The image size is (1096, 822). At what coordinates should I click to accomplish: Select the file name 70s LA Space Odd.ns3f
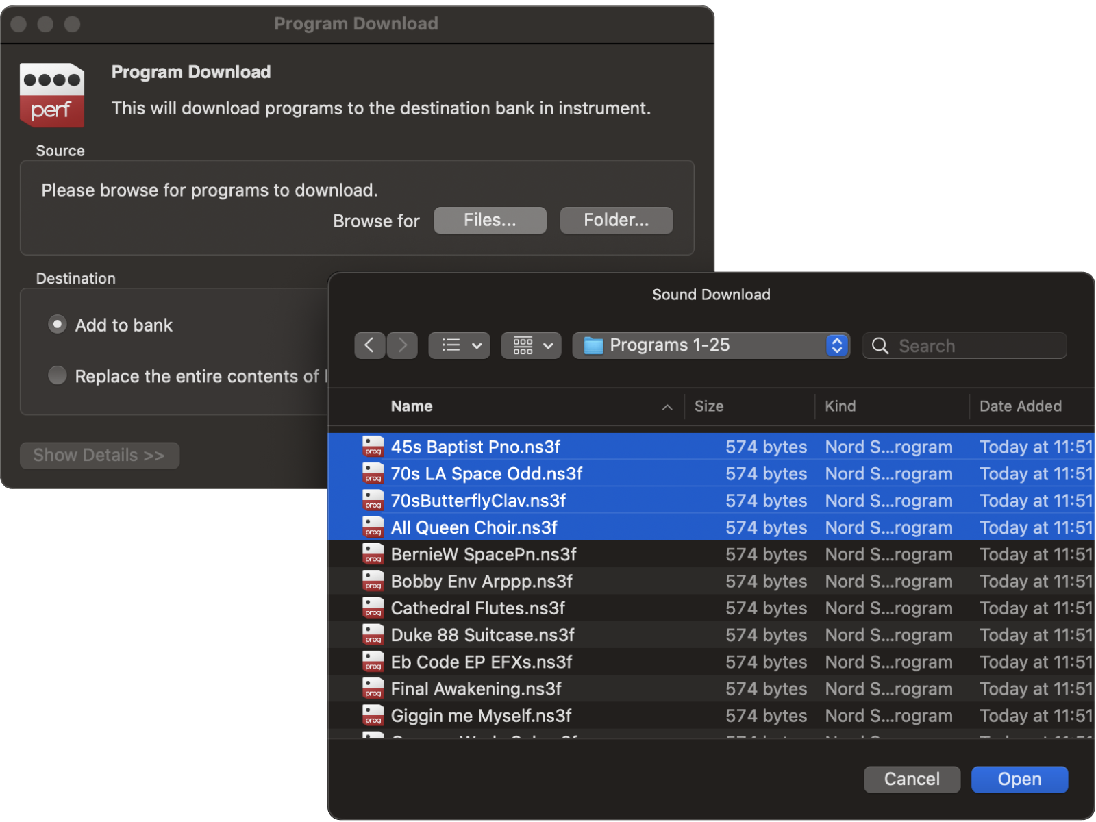coord(486,473)
